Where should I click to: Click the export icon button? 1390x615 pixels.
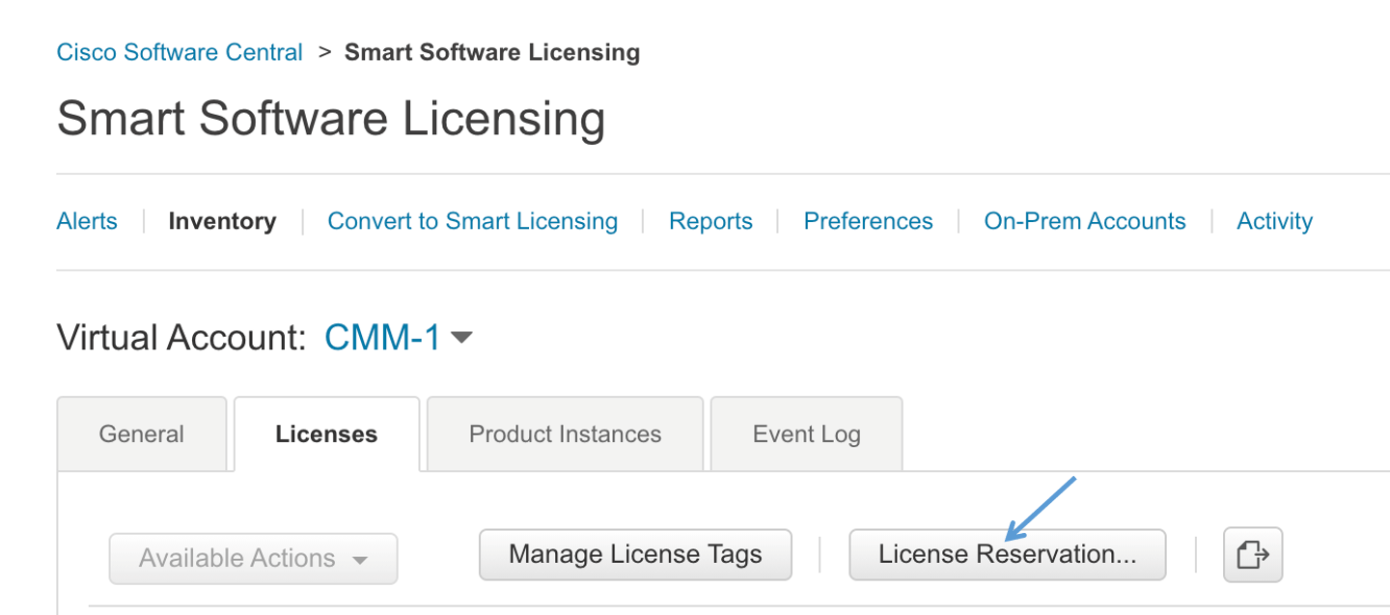(1253, 554)
